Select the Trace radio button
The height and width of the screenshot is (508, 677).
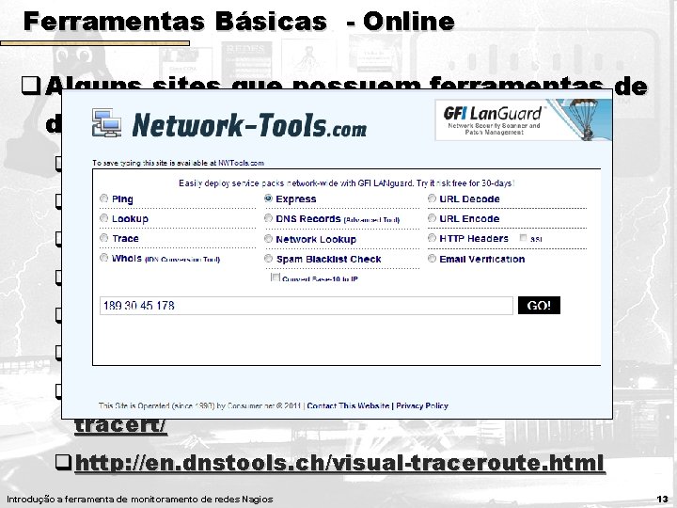tap(104, 238)
